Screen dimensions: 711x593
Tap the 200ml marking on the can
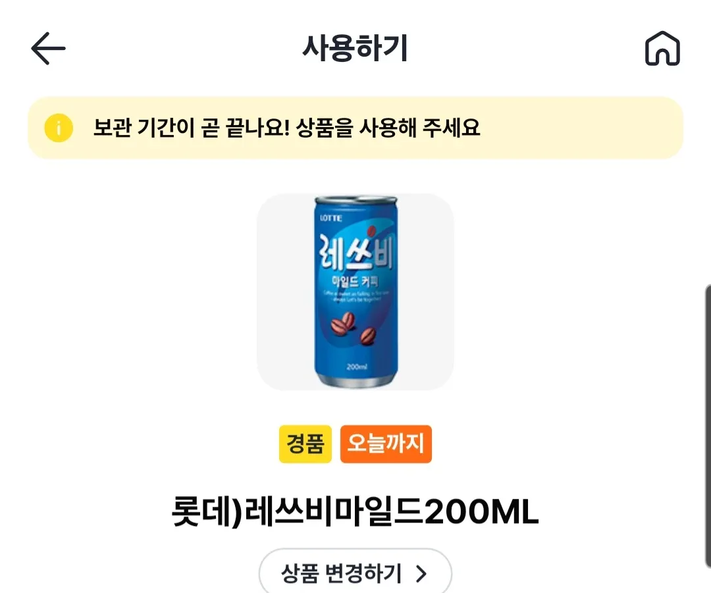(x=356, y=367)
